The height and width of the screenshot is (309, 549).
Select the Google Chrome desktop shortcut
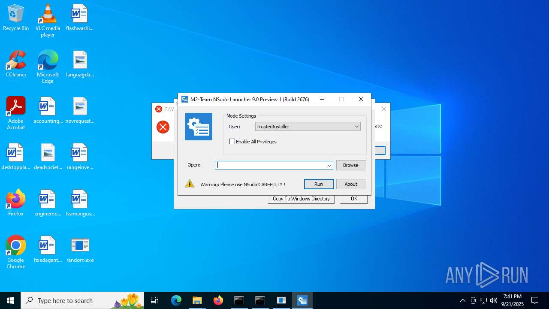coord(16,252)
